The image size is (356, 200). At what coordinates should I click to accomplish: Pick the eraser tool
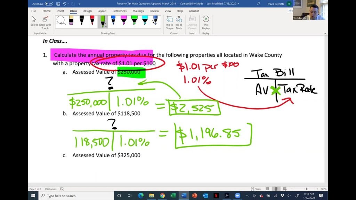click(x=71, y=21)
